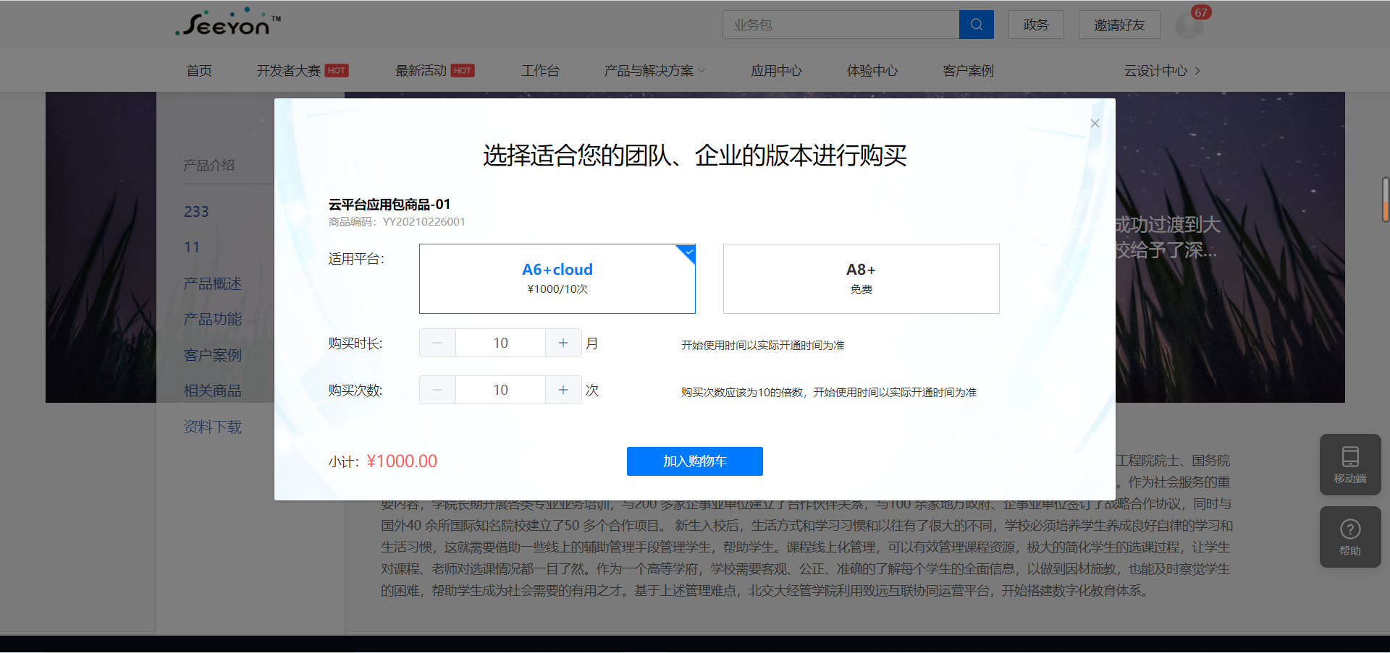This screenshot has width=1390, height=653.
Task: Open sidebar link 11
Action: [x=192, y=247]
